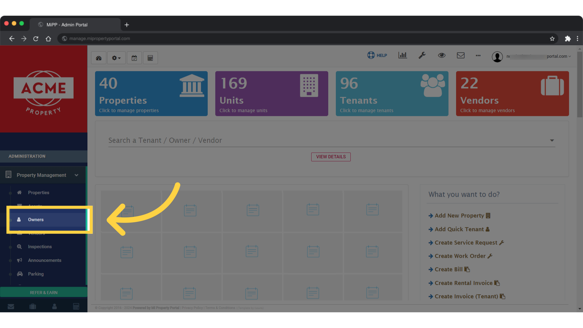Screen dimensions: 583x328
Task: Collapse the Property Management menu
Action: pos(43,175)
